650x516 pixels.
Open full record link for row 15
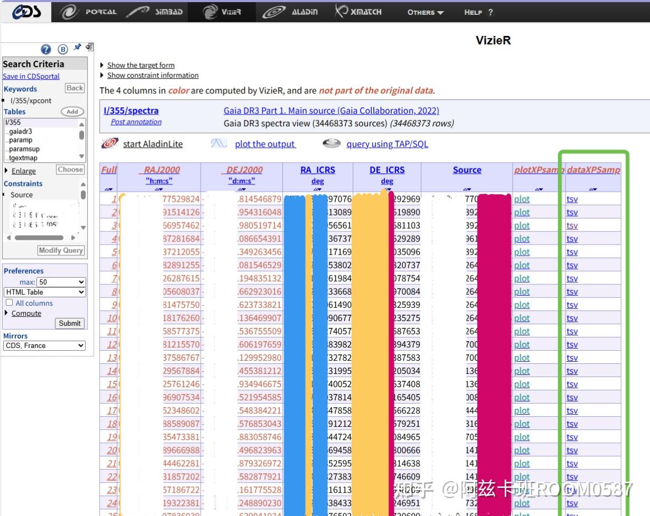click(x=111, y=384)
